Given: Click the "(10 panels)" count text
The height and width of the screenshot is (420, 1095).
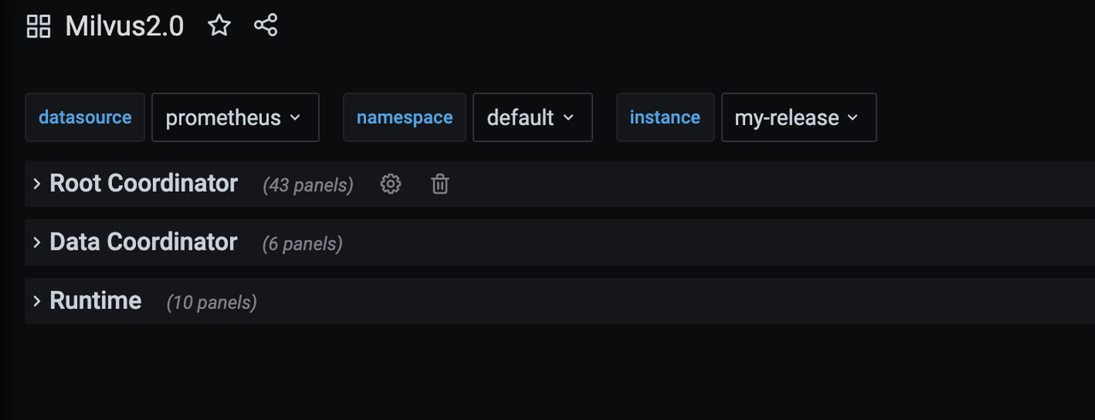Looking at the screenshot, I should (211, 302).
